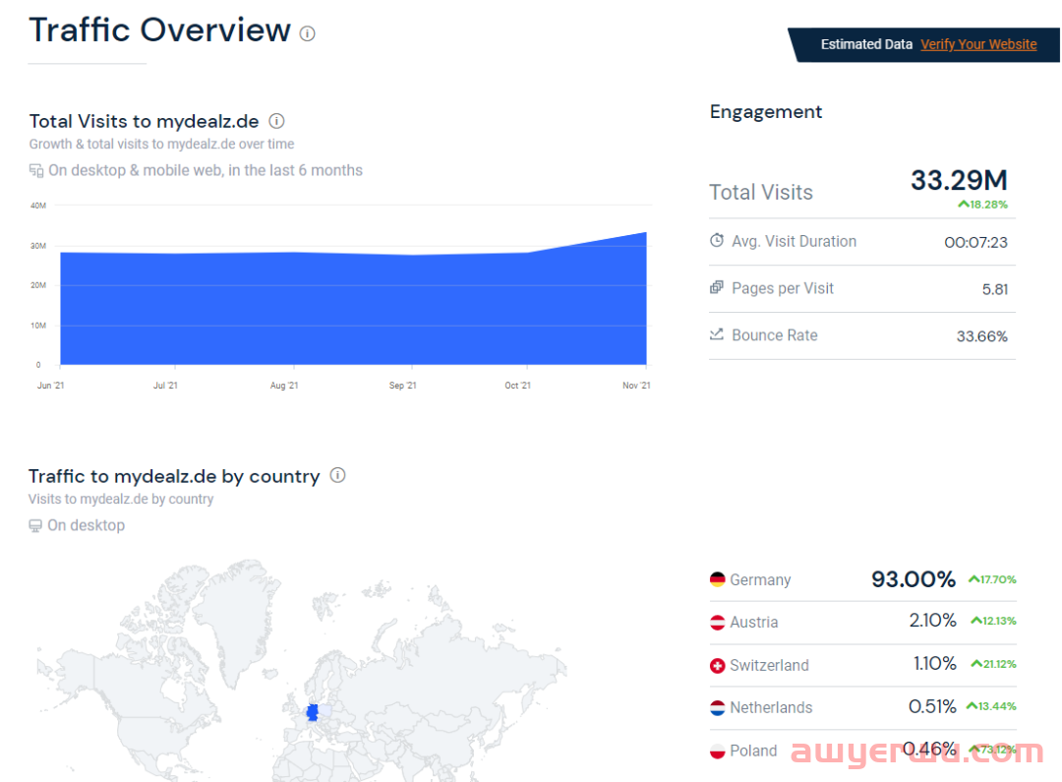Click the 40M y-axis label

38,206
